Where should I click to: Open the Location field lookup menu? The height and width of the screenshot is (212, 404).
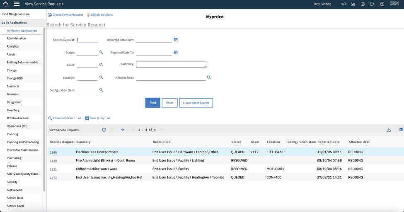pyautogui.click(x=101, y=77)
